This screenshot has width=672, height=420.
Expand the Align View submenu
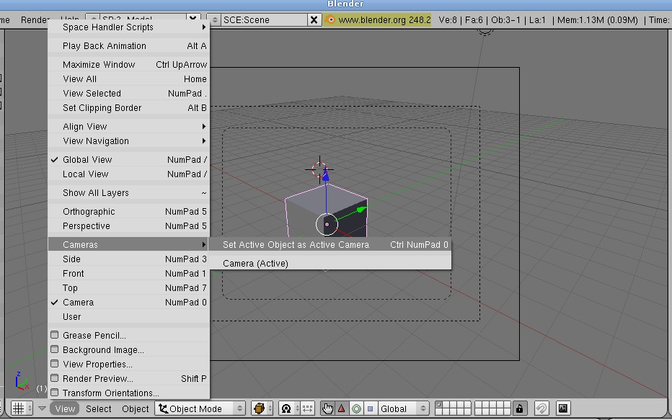(128, 127)
